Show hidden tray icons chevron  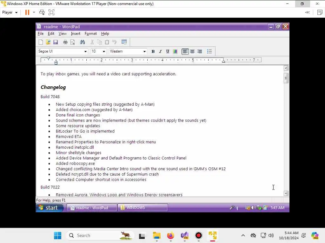[243, 235]
